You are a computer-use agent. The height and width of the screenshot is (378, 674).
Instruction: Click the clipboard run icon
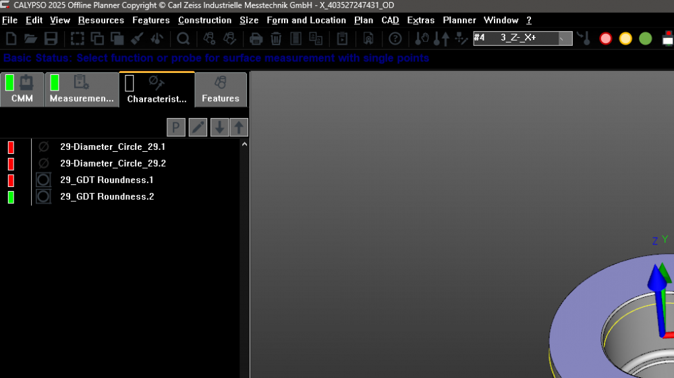(342, 38)
